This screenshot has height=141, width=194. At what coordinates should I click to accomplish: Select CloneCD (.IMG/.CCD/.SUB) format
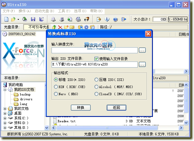[x=96, y=94]
